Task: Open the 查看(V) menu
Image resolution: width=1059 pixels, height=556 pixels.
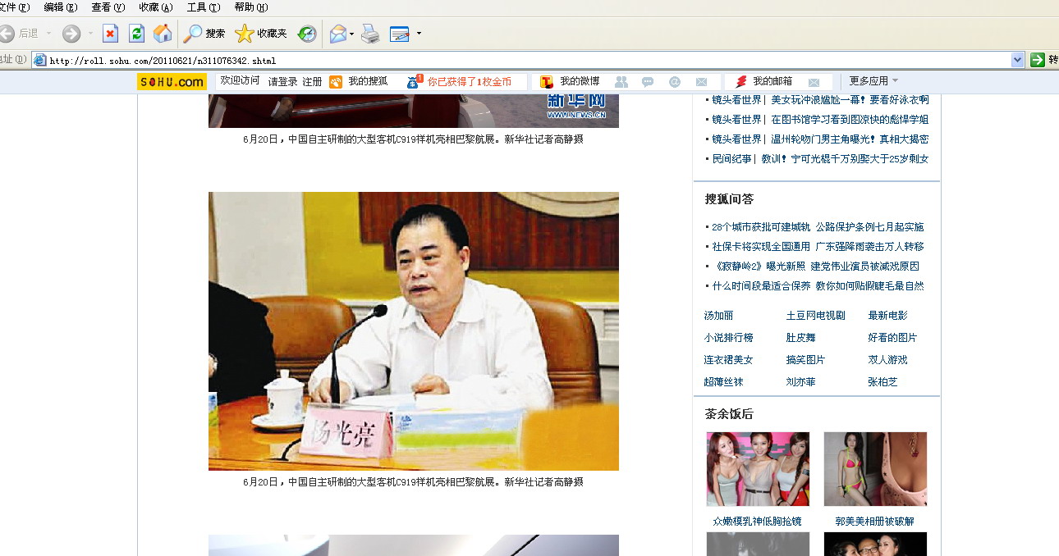Action: click(x=108, y=7)
